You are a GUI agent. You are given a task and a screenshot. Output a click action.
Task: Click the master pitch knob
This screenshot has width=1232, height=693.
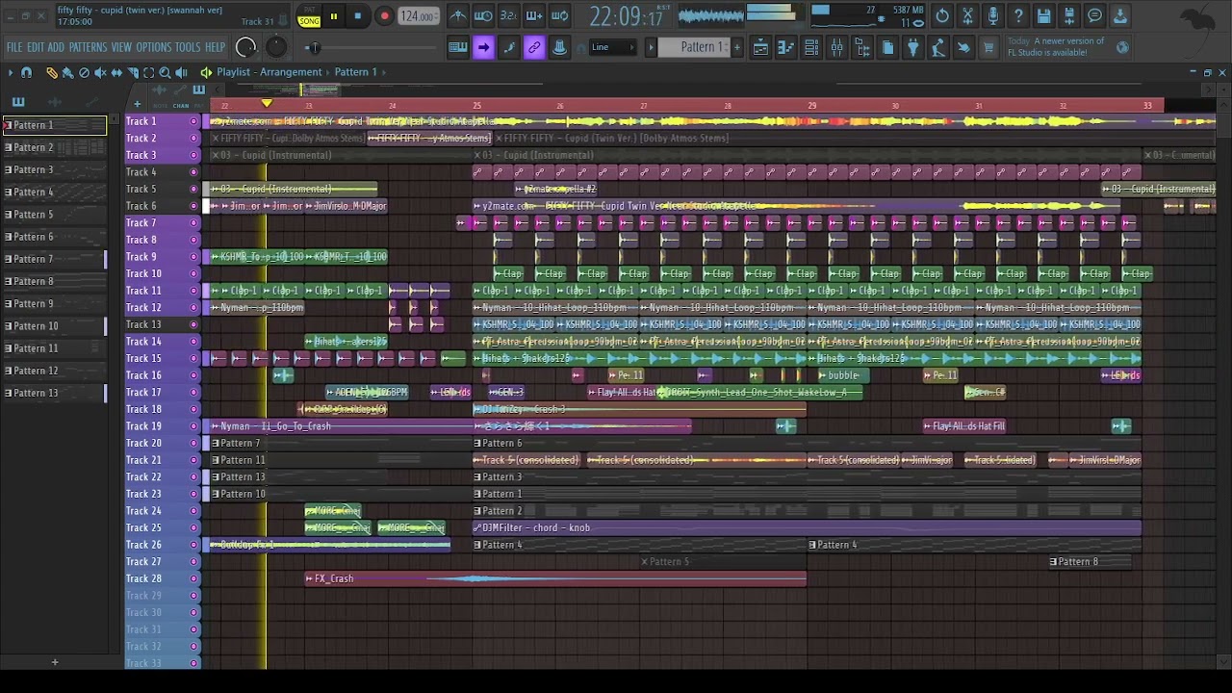click(x=276, y=47)
